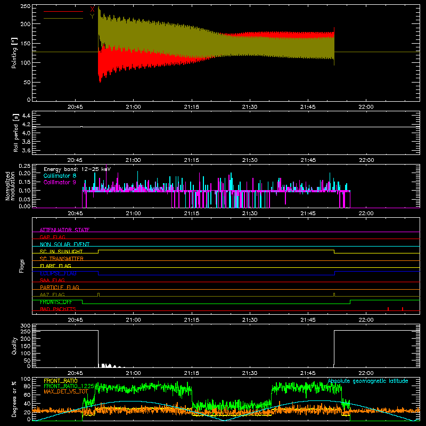The image size is (426, 426).
Task: Click the first red BAD_PACKETS spike marker
Action: click(x=388, y=309)
